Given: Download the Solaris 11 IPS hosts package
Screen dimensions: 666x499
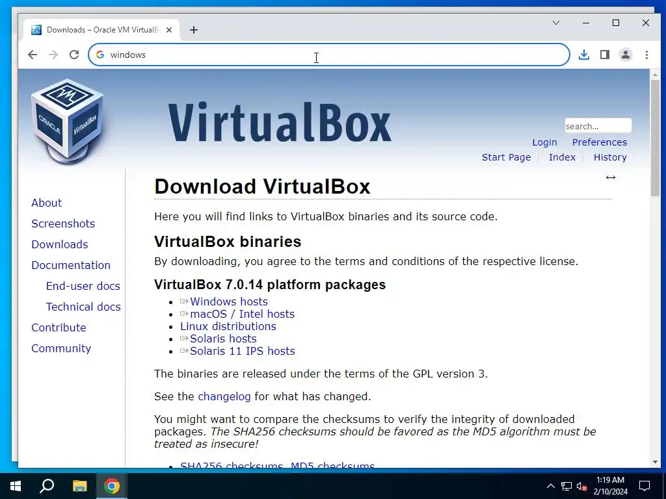Looking at the screenshot, I should coord(243,351).
